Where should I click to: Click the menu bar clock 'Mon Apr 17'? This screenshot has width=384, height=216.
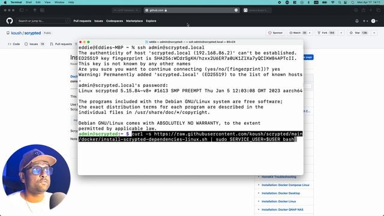(x=368, y=2)
